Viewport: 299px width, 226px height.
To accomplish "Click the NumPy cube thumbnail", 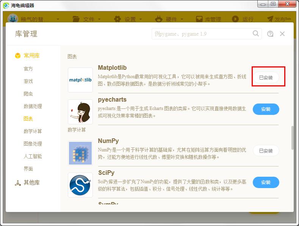I will tap(80, 153).
